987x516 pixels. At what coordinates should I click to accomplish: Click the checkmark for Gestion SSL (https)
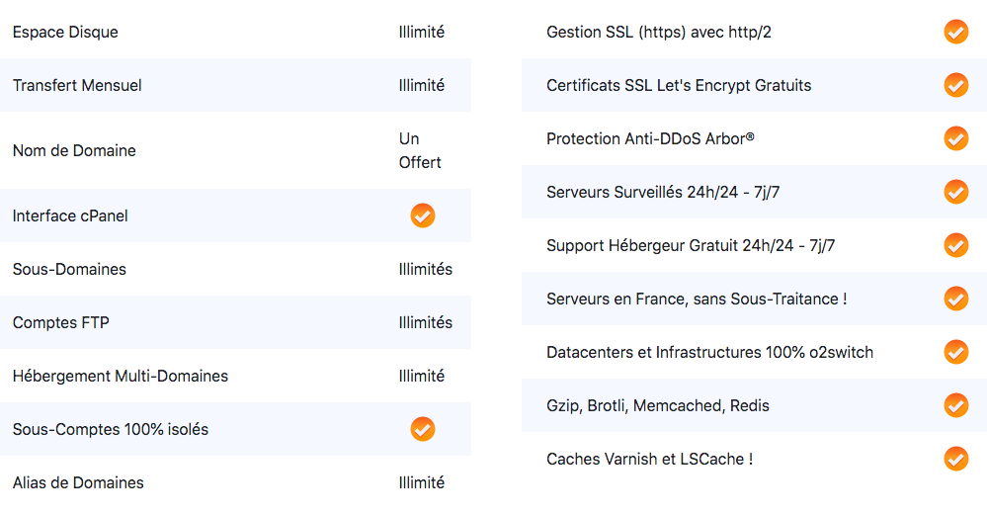click(x=955, y=32)
